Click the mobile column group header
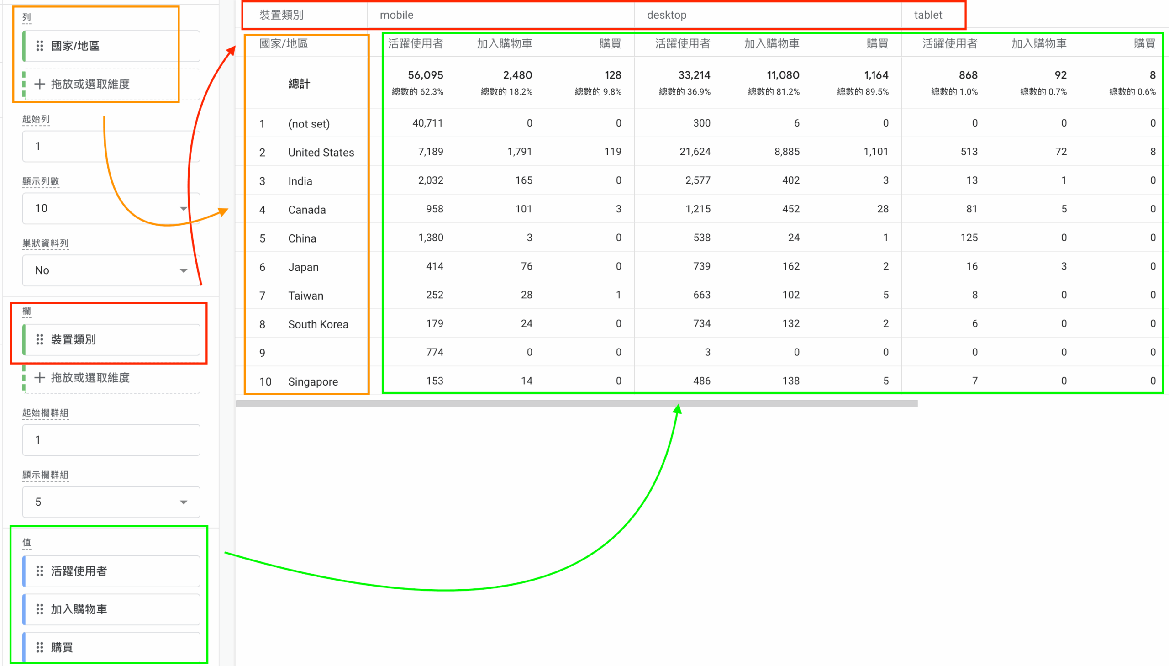The height and width of the screenshot is (666, 1169). pyautogui.click(x=396, y=15)
